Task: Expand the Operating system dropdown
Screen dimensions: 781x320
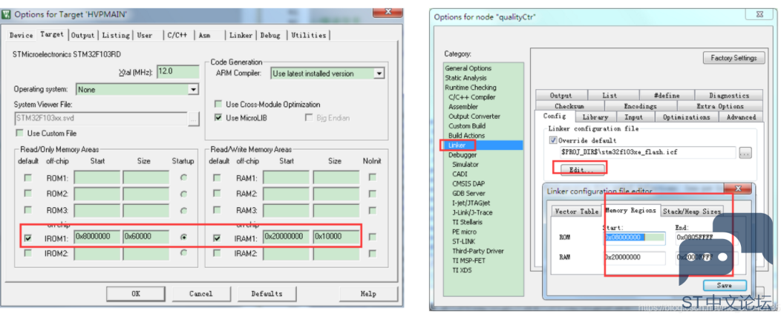Action: click(x=193, y=90)
